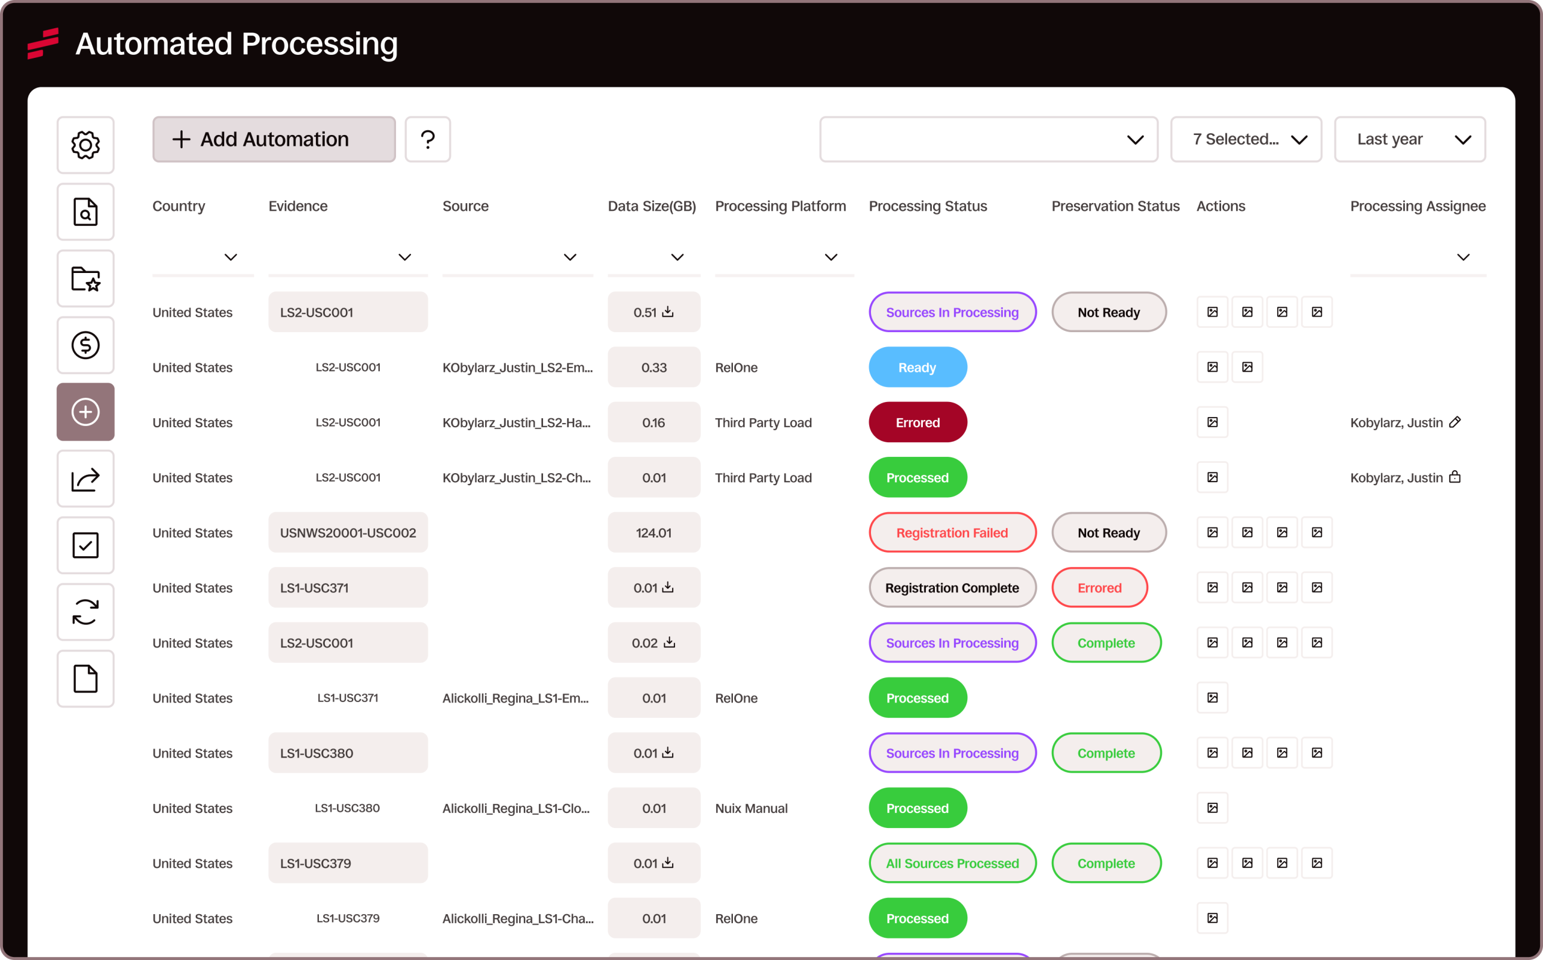Click the dollar sign billing icon
1543x960 pixels.
85,345
